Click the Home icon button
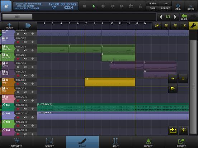The image size is (198, 148). tap(6, 6)
